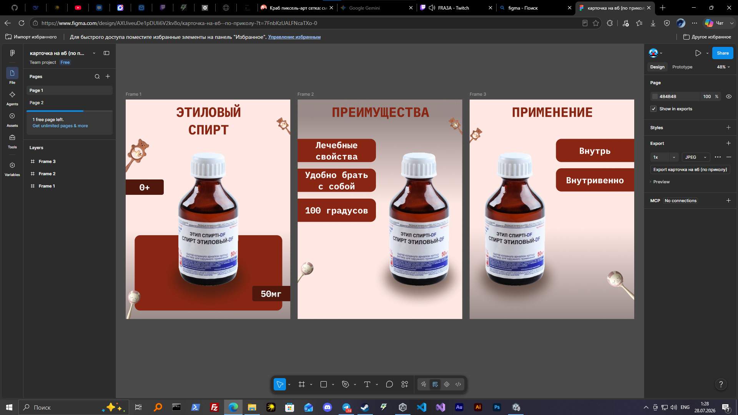
Task: Open export options three-dot menu
Action: coord(718,157)
